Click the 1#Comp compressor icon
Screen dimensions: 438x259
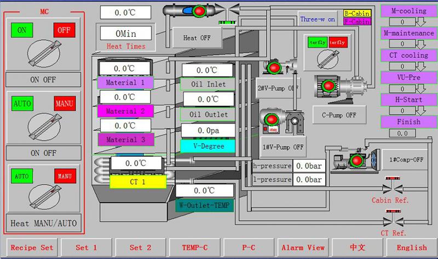pos(357,159)
